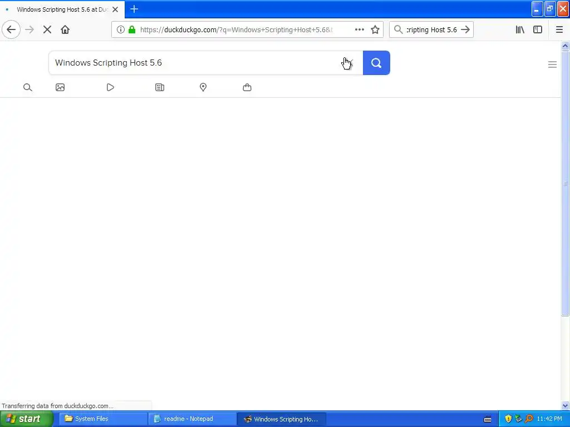Open the Library bookmarks panel
Screen dimensions: 570x427
pyautogui.click(x=520, y=29)
